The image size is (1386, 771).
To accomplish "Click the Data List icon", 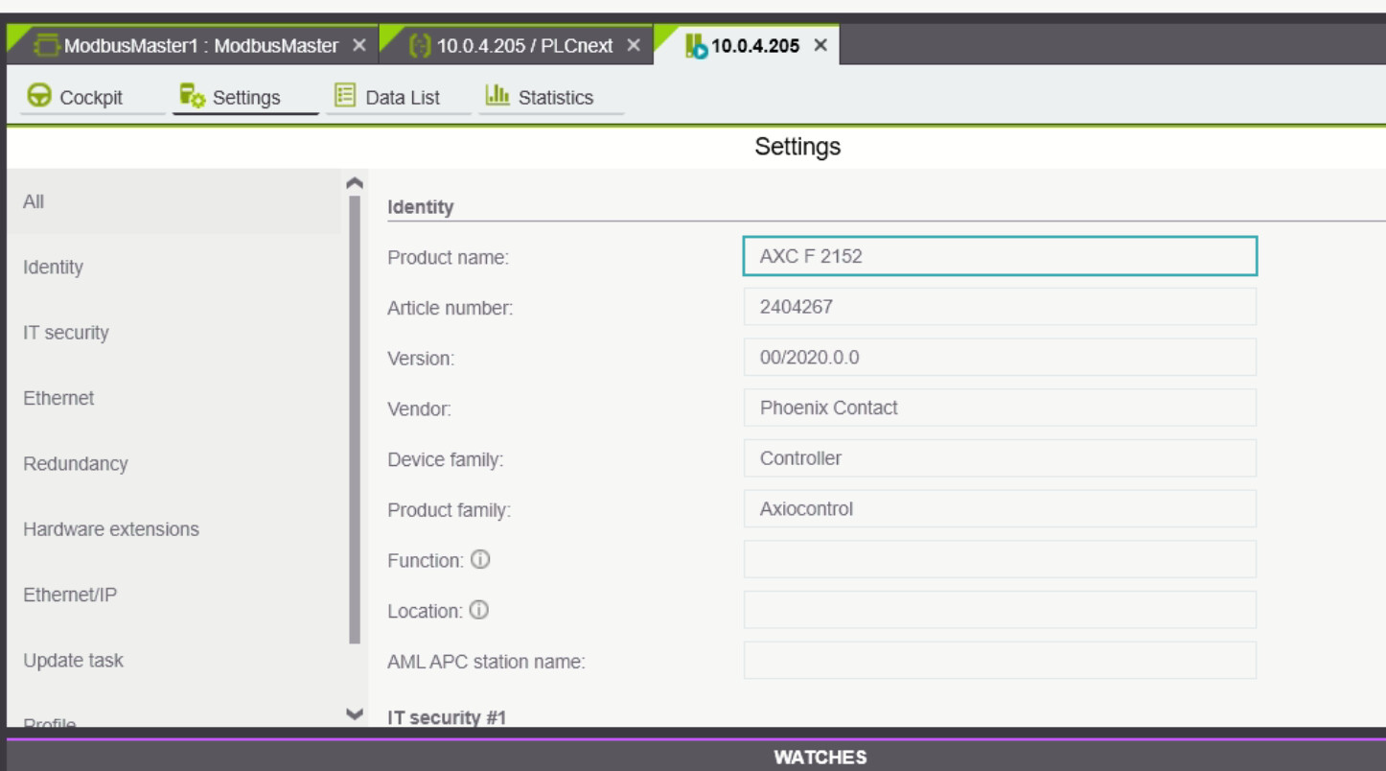I will (x=345, y=96).
